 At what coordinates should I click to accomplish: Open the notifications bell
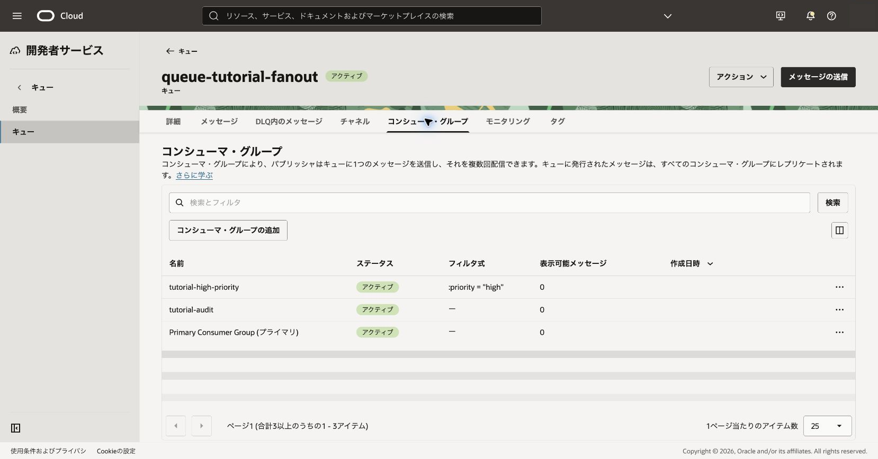click(810, 16)
